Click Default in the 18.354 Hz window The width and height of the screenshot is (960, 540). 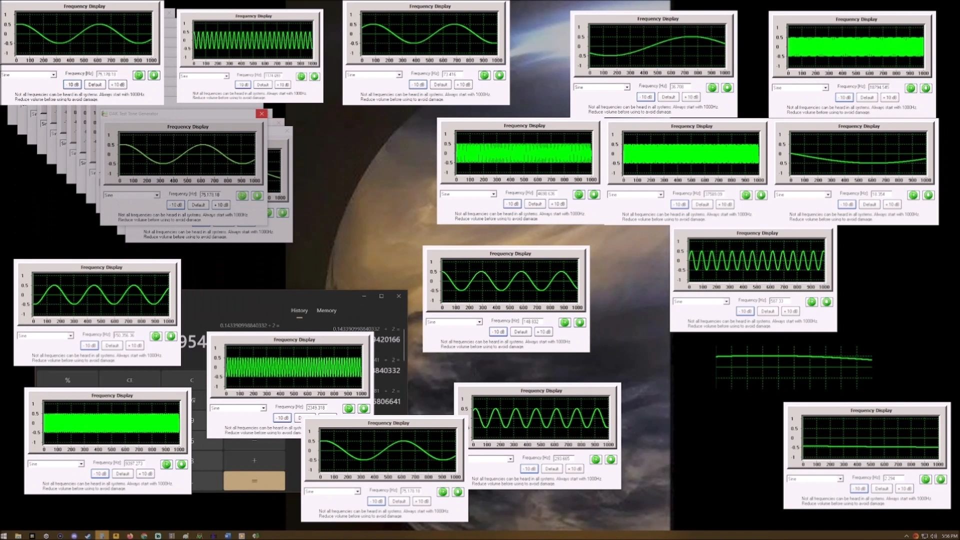(869, 204)
